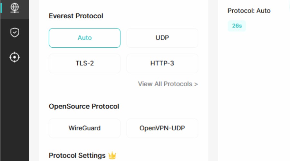Screen dimensions: 290x161
Task: Click the word Protocols in the link
Action: coord(178,84)
